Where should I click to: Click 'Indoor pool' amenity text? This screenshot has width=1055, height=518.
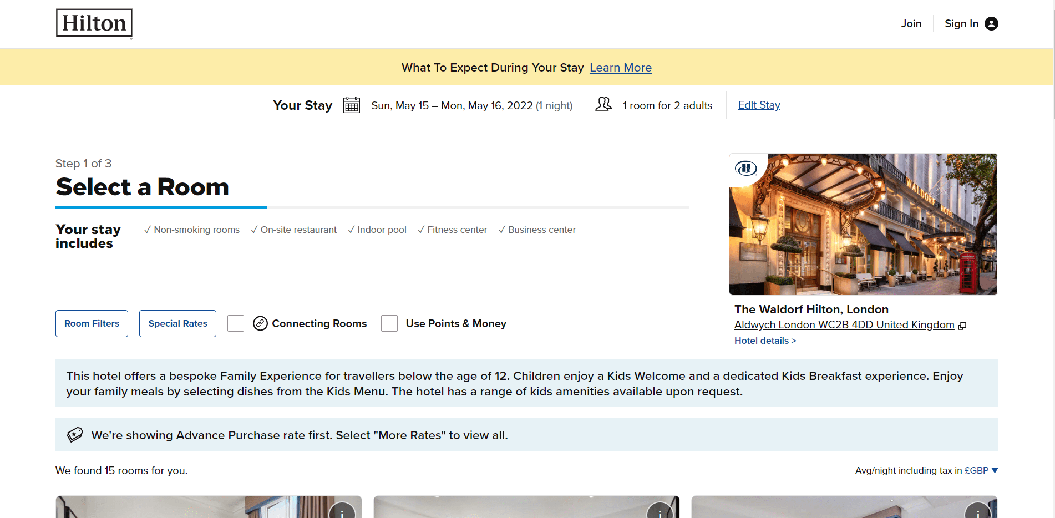382,230
